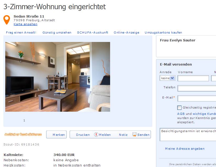The image size is (216, 167).
Task: Tick the Gleichzeitig registrieren checkbox
Action: coord(179,107)
